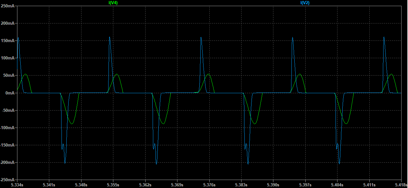Viewport: 408px width, 188px height.
Task: Click the 5.418s time axis label
Action: click(401, 185)
